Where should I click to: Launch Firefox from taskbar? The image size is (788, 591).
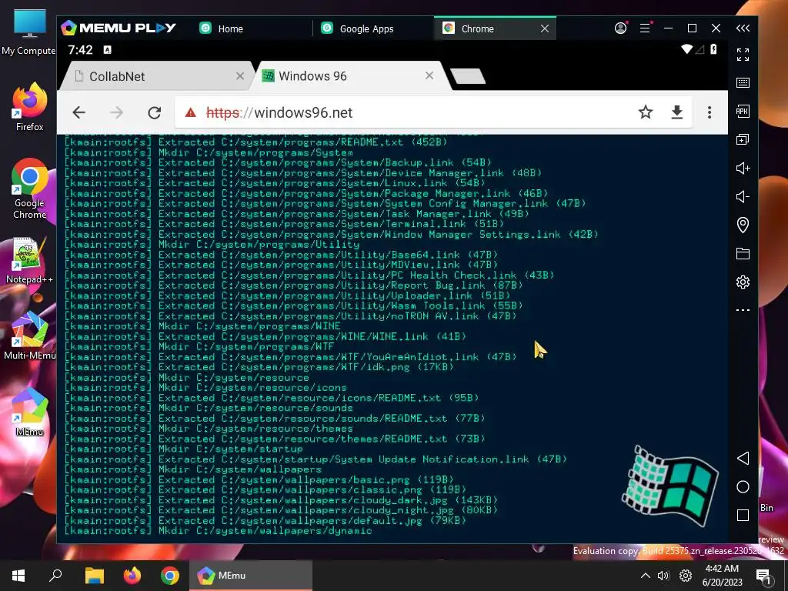pyautogui.click(x=132, y=576)
